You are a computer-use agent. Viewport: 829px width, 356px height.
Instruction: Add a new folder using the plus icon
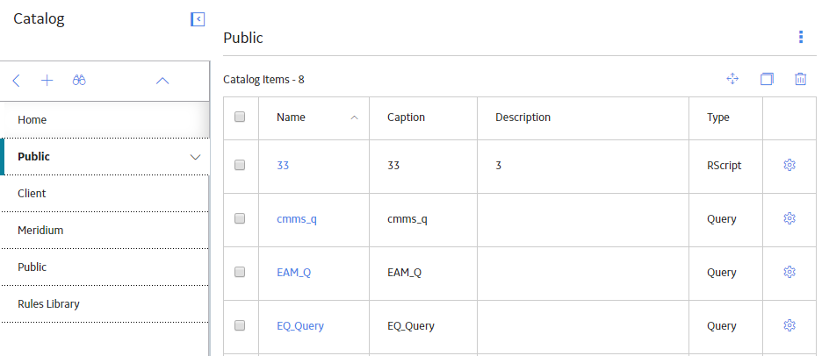coord(47,81)
